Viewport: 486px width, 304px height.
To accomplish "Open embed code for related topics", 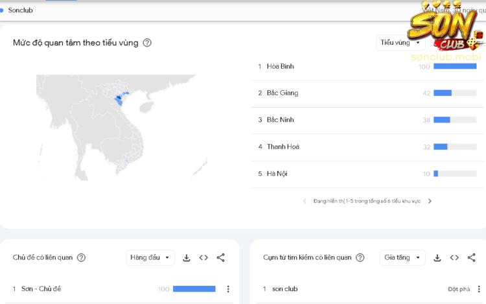I will point(203,257).
